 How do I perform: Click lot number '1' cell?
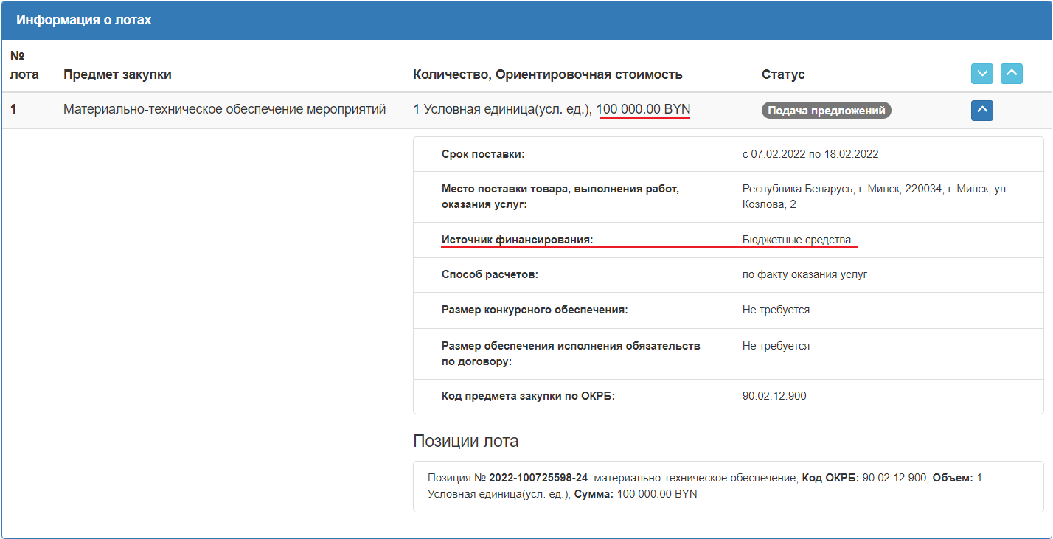pos(13,110)
